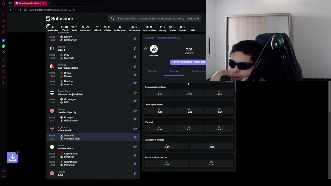
Task: Open the VriendenLoterij Eredivisie league header
Action: click(93, 93)
